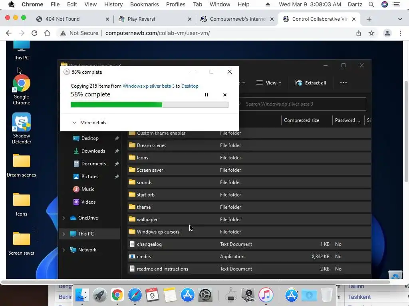The height and width of the screenshot is (306, 409).
Task: Unpin Documents using its pin icon
Action: pos(117,164)
